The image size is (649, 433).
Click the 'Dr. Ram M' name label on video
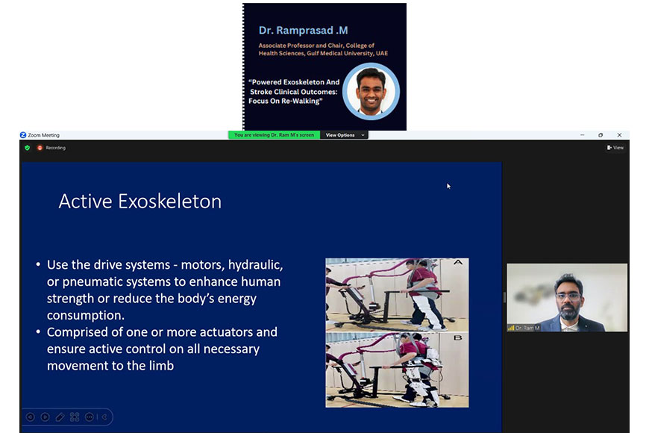527,328
